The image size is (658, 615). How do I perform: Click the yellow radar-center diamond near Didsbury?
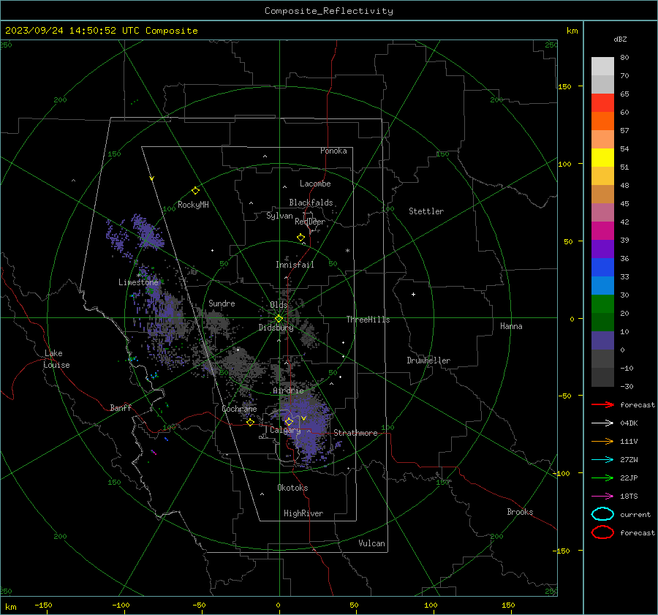coord(279,319)
